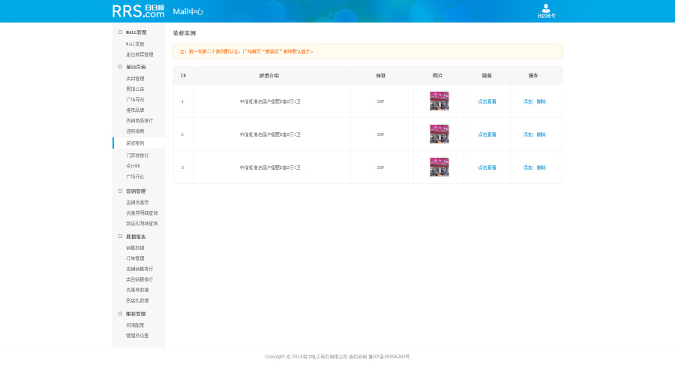Open 管理员设置 in the sidebar

[x=137, y=336]
